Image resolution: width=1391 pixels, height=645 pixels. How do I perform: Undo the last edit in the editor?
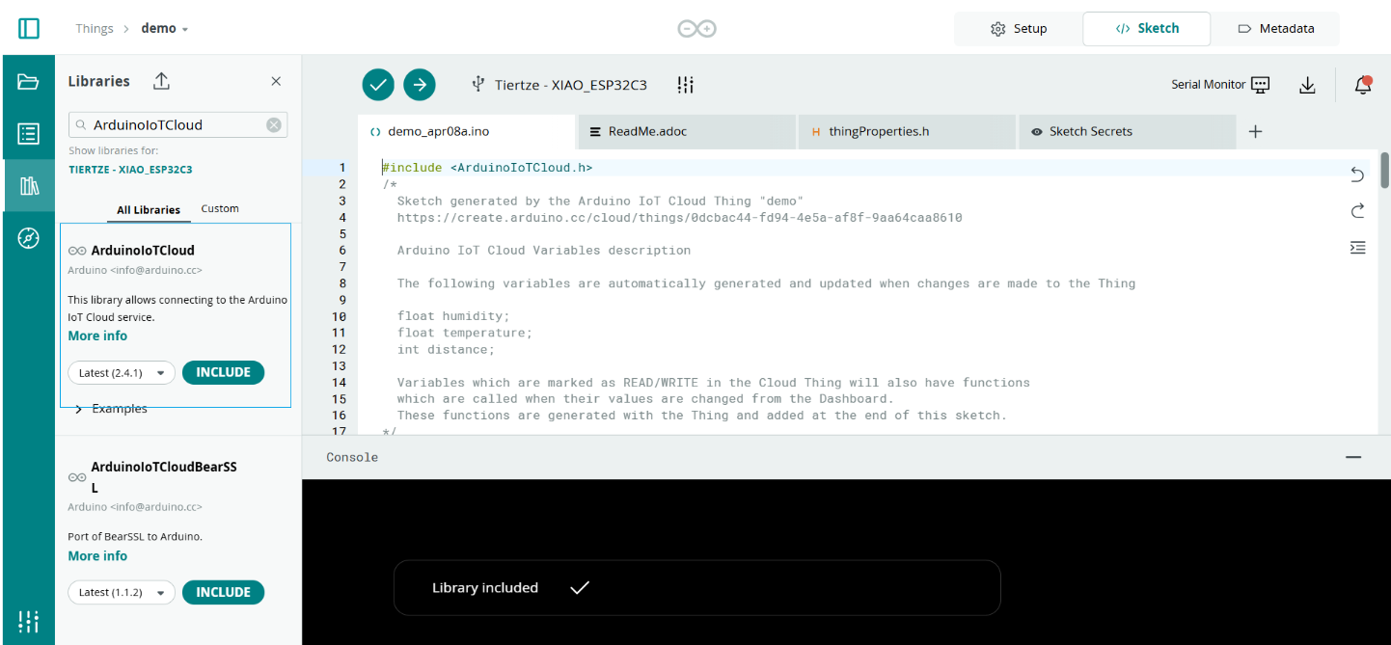[x=1357, y=175]
